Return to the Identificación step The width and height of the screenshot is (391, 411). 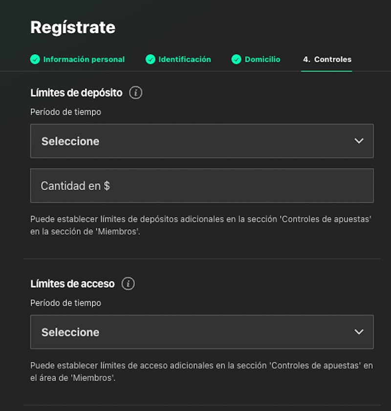184,60
